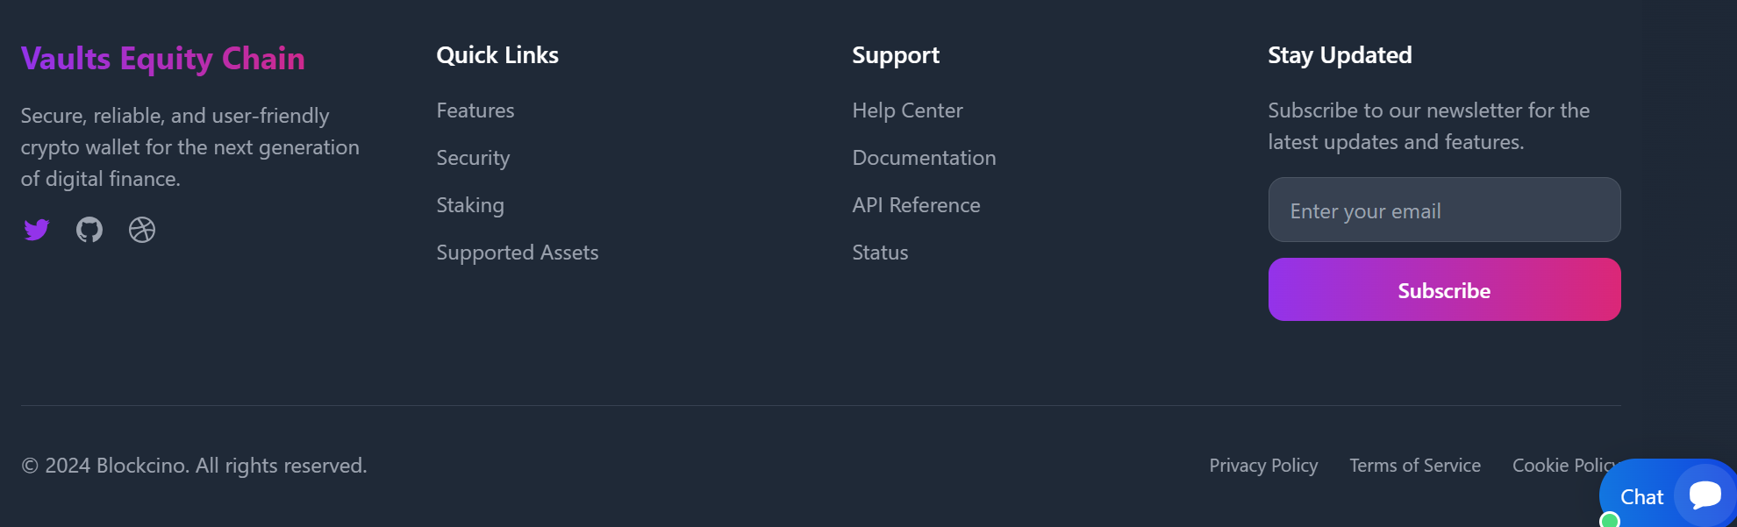Open the GitHub social icon

pyautogui.click(x=89, y=230)
